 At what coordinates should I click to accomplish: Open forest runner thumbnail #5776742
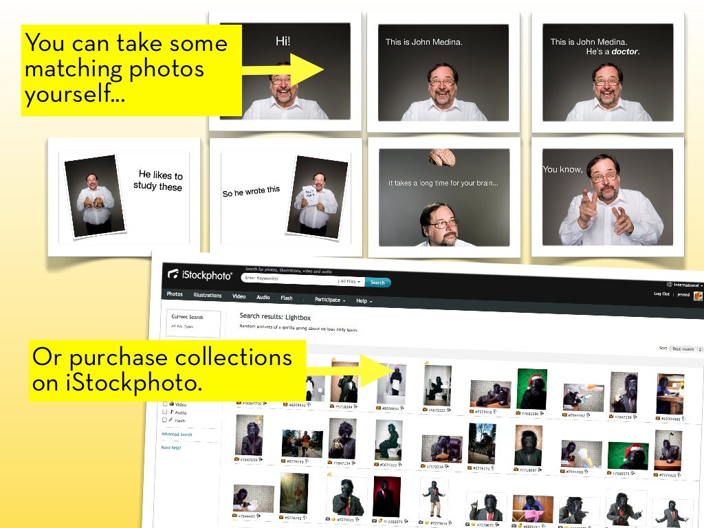tap(294, 493)
